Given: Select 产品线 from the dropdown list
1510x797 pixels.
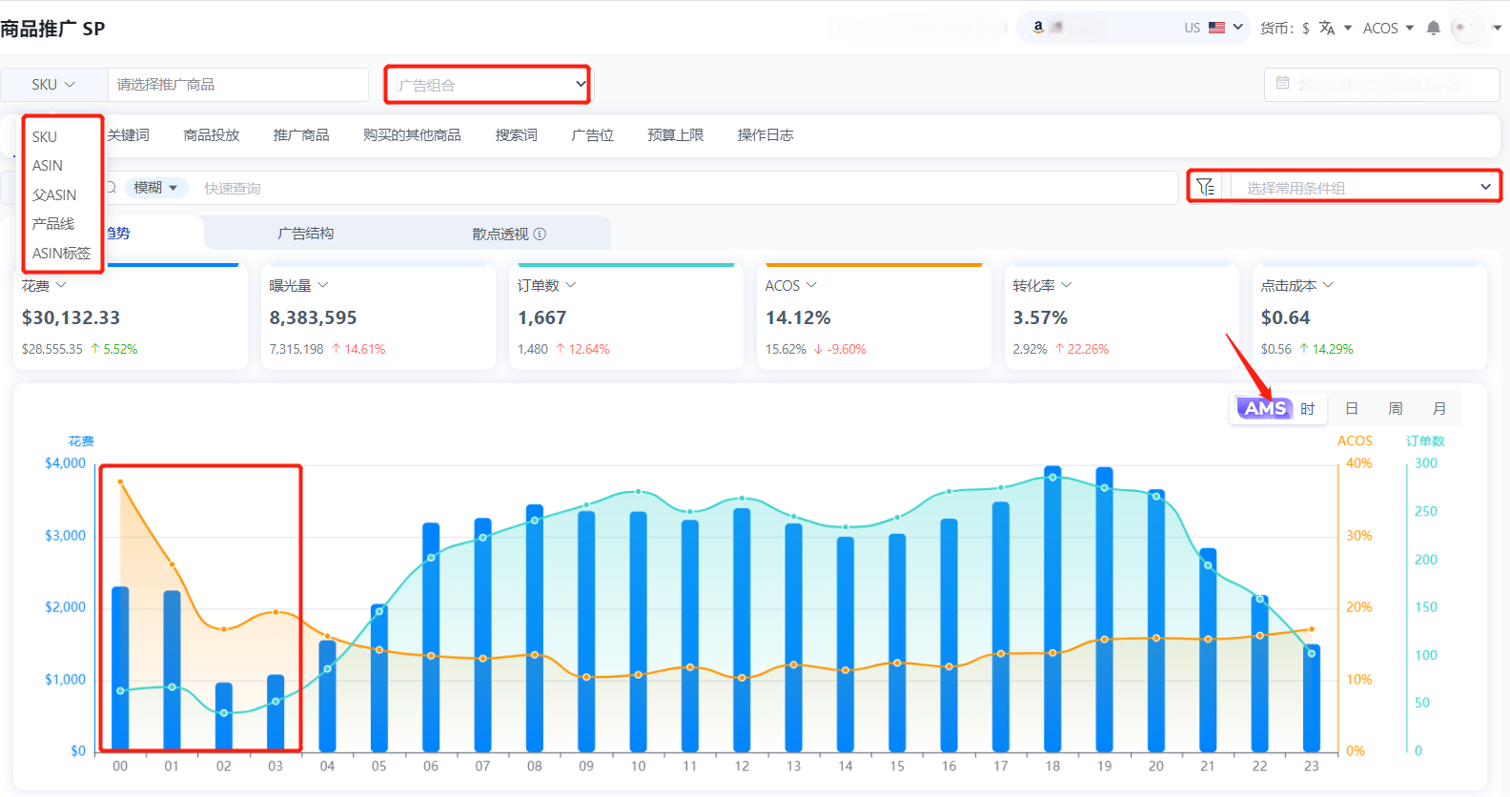Looking at the screenshot, I should (53, 223).
